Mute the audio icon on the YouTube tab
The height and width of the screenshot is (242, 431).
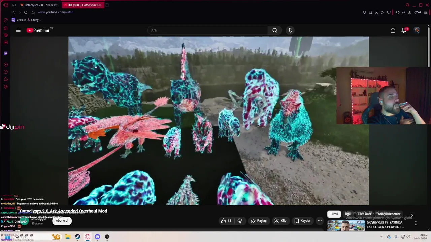click(x=70, y=5)
